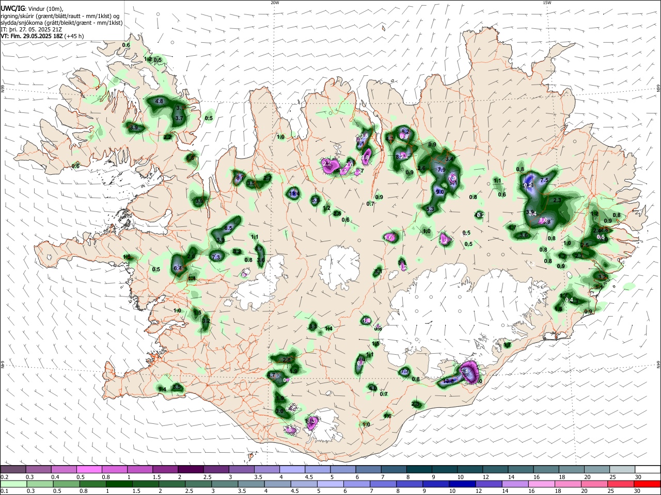Pick the very dark purple swatch labeled 2, upper row
The image size is (661, 495).
(x=190, y=470)
